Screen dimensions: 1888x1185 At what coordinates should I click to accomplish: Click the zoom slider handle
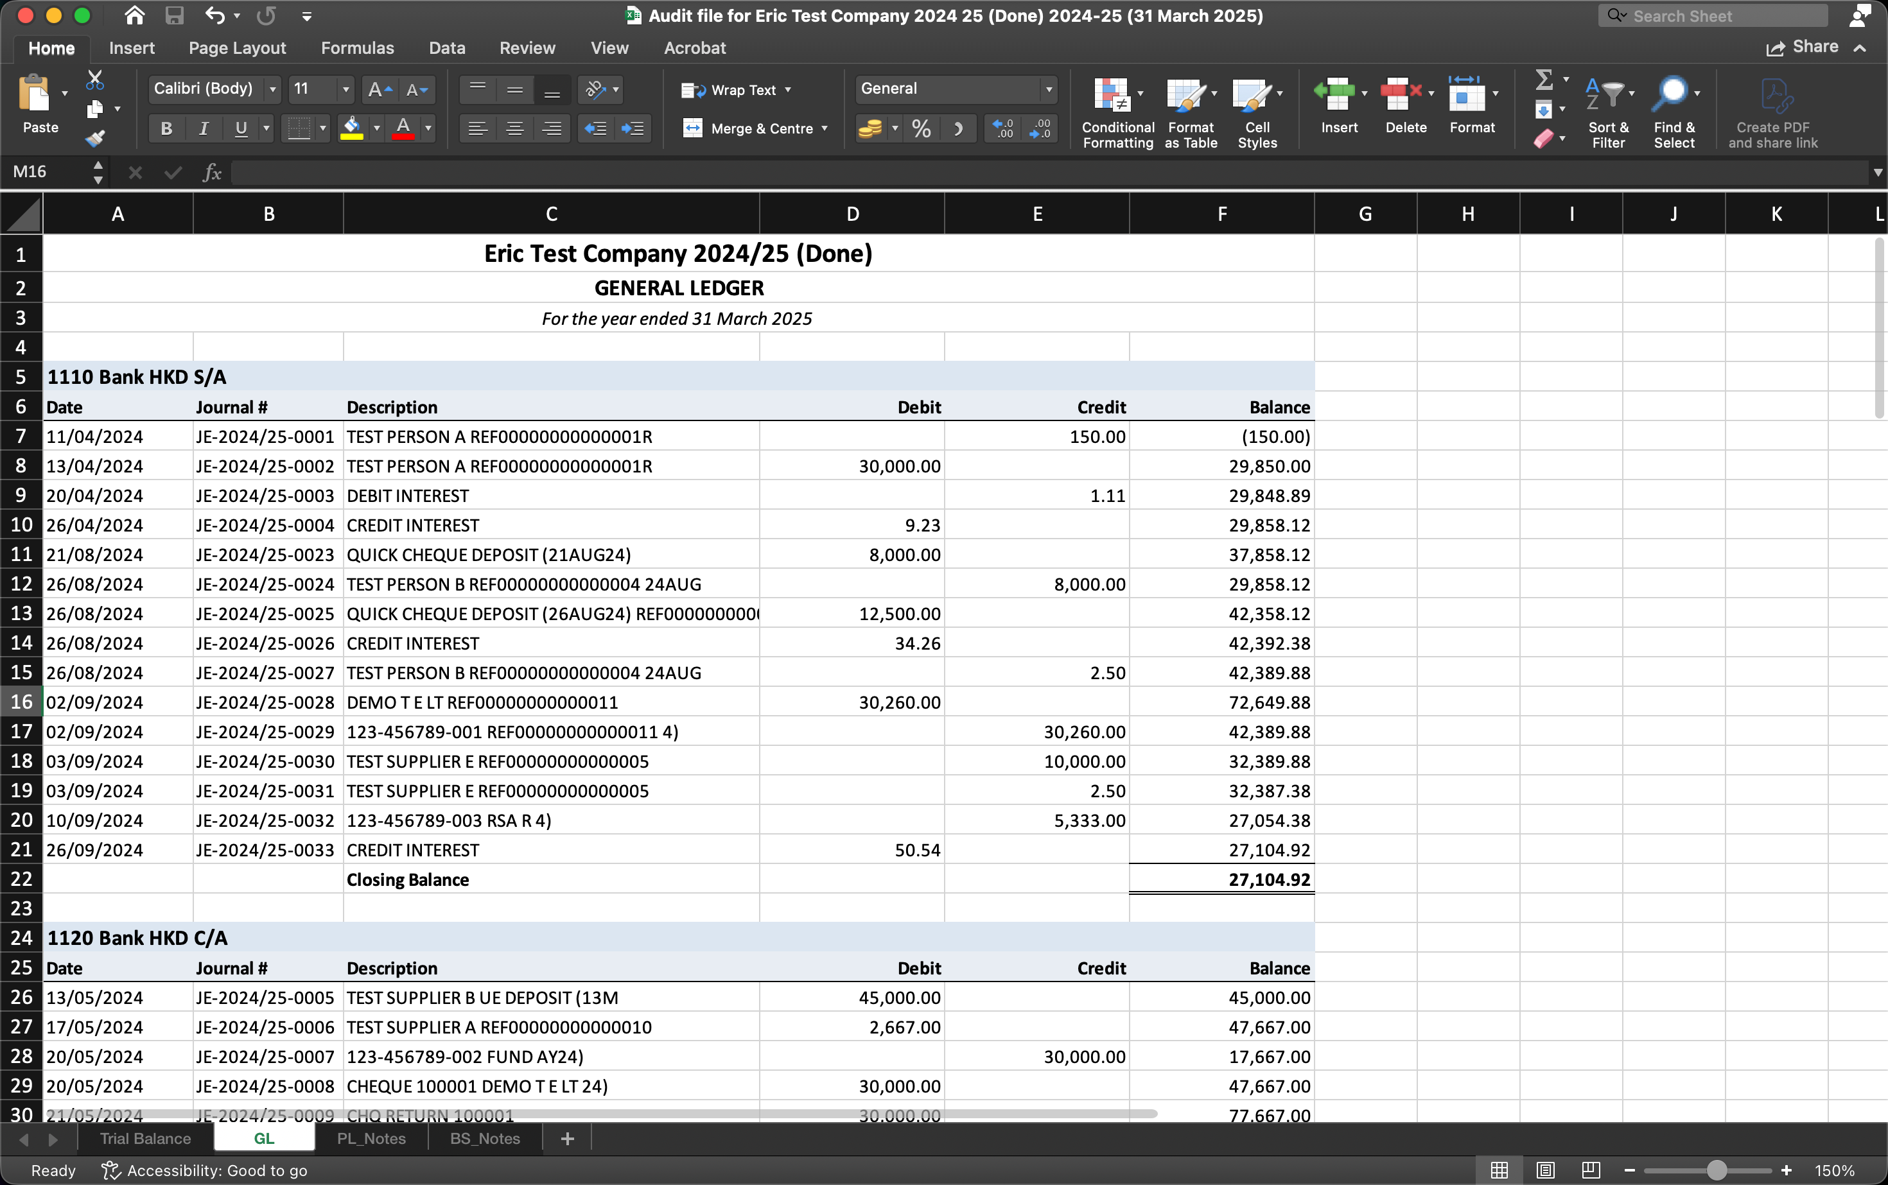[1717, 1171]
